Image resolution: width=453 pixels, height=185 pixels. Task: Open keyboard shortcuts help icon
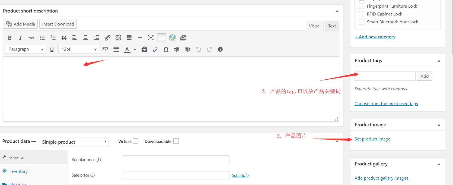click(x=220, y=49)
